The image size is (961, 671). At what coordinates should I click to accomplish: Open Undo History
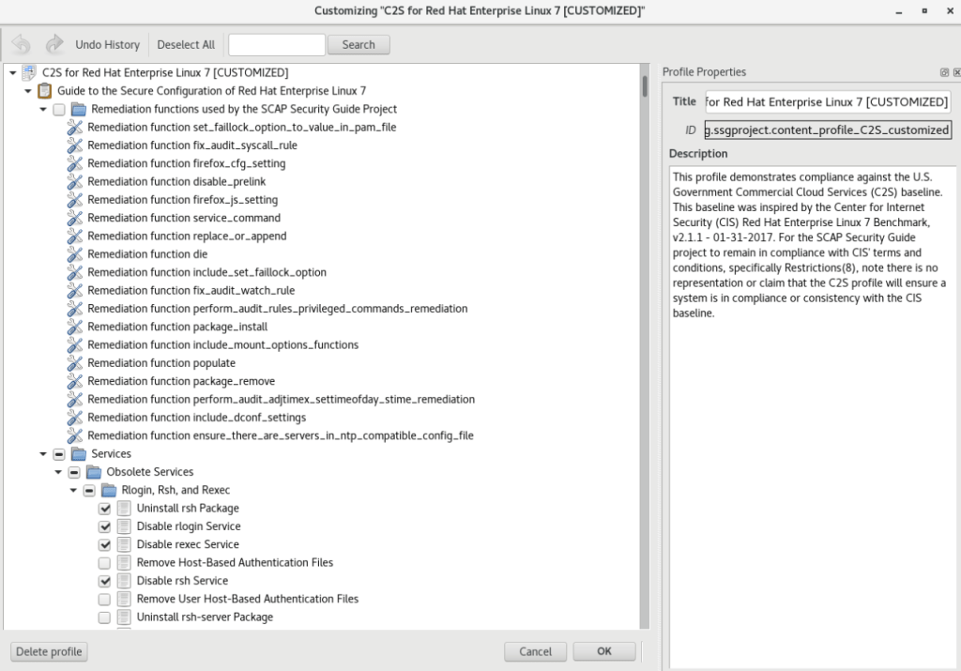pyautogui.click(x=107, y=44)
